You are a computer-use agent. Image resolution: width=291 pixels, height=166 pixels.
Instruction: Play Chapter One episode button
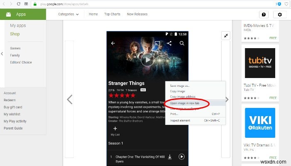click(182, 157)
